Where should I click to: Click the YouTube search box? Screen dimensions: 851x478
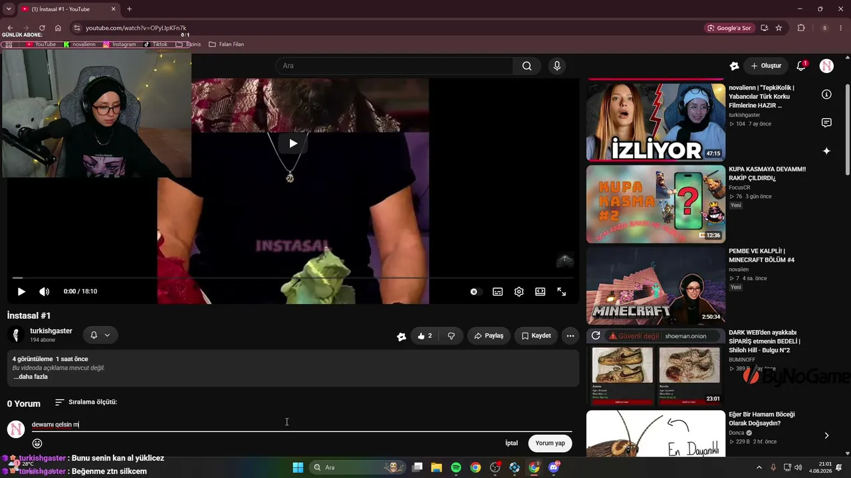(x=394, y=66)
